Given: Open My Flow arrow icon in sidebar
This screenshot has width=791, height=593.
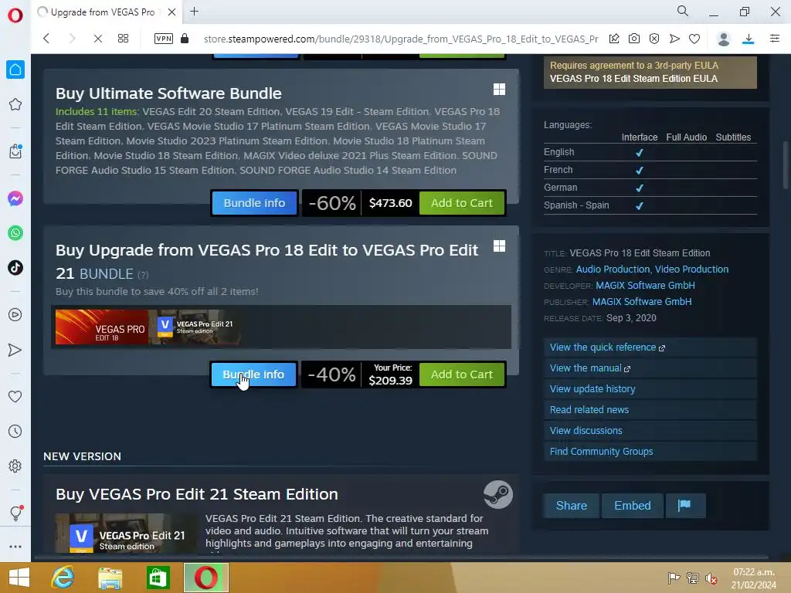Looking at the screenshot, I should point(15,350).
